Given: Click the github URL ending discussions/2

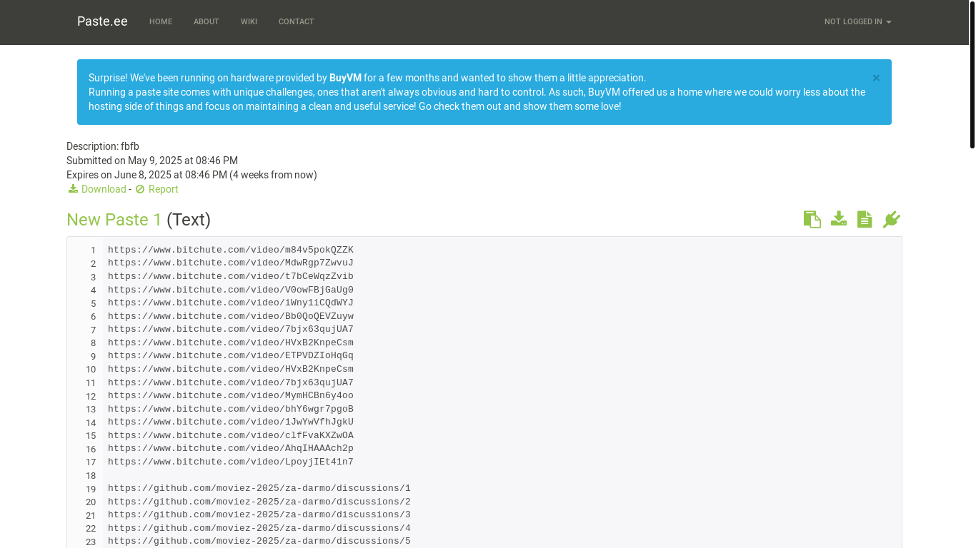Looking at the screenshot, I should click(x=259, y=502).
